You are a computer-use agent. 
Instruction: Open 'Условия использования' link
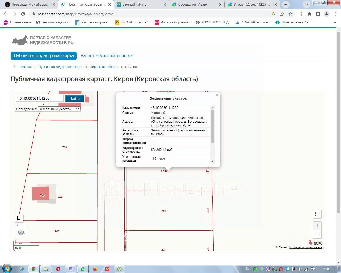306,247
